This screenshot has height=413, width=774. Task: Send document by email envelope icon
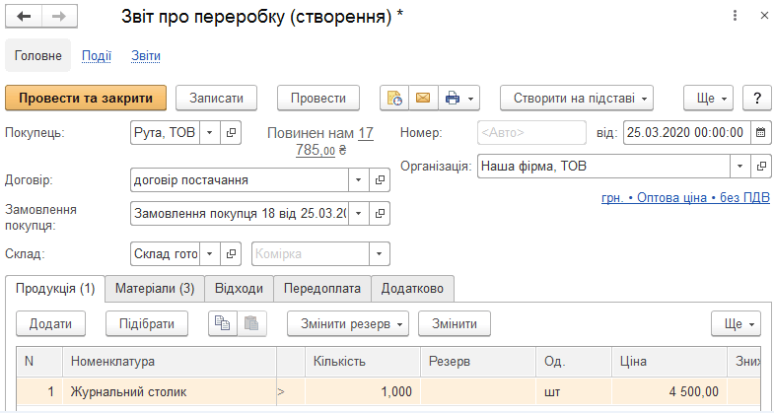(423, 99)
